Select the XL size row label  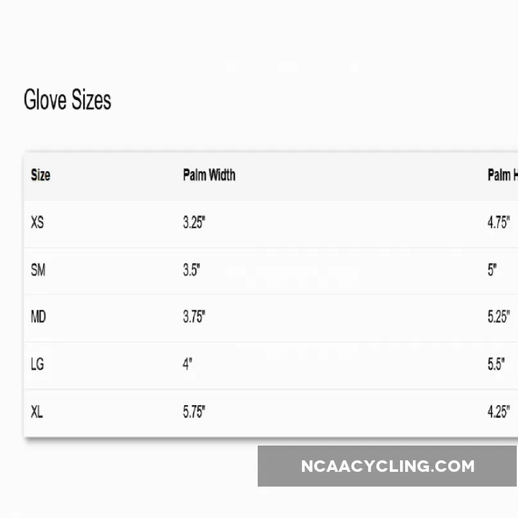(37, 412)
